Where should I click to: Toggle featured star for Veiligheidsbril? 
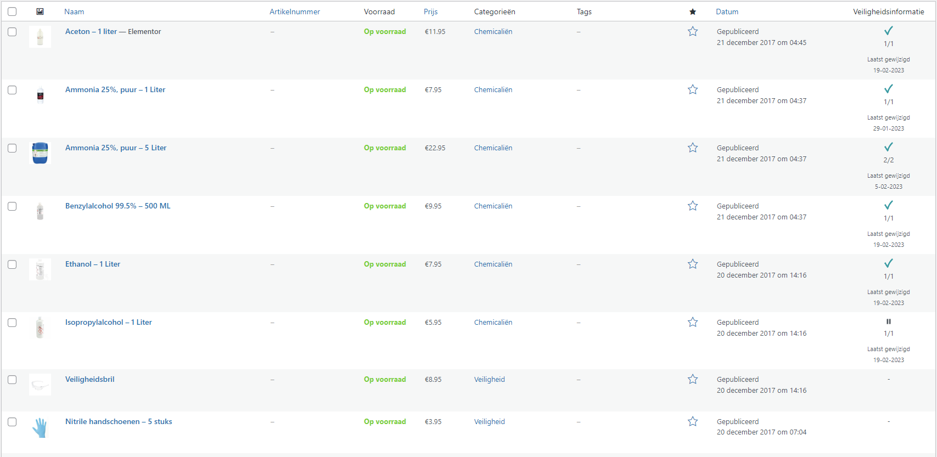[x=693, y=379]
